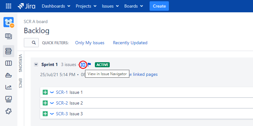Open the Active sprints sidebar icon
The image size is (253, 126).
click(9, 63)
